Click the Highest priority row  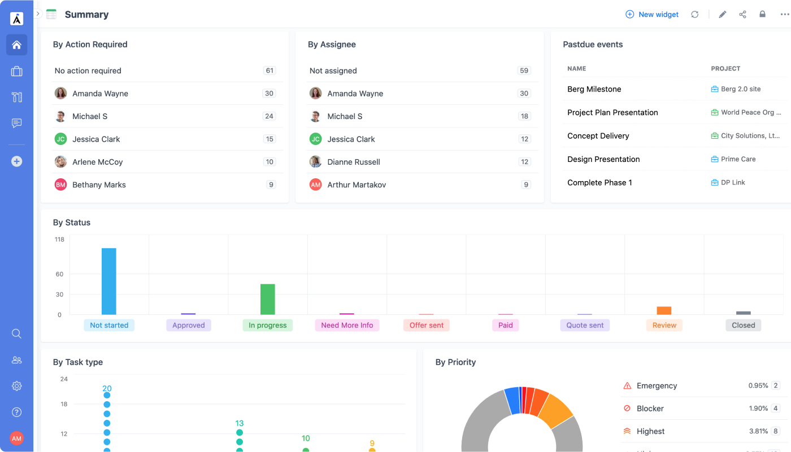[704, 431]
